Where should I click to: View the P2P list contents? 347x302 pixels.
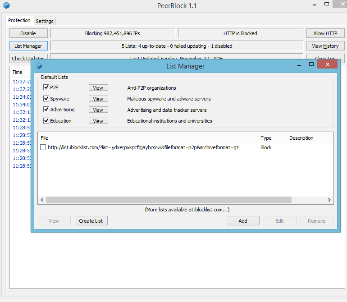click(x=98, y=88)
